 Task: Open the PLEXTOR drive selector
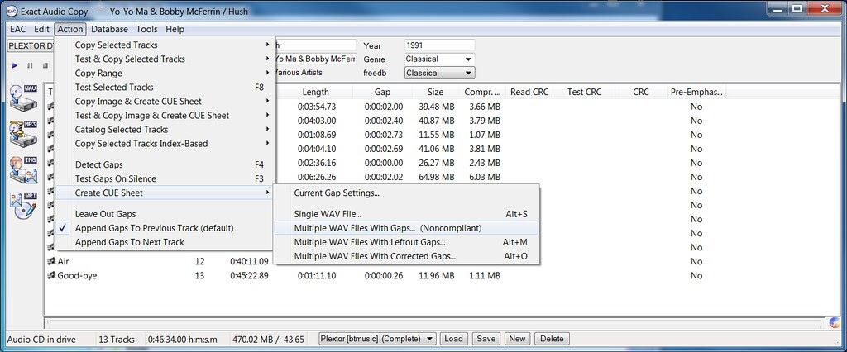click(x=31, y=45)
